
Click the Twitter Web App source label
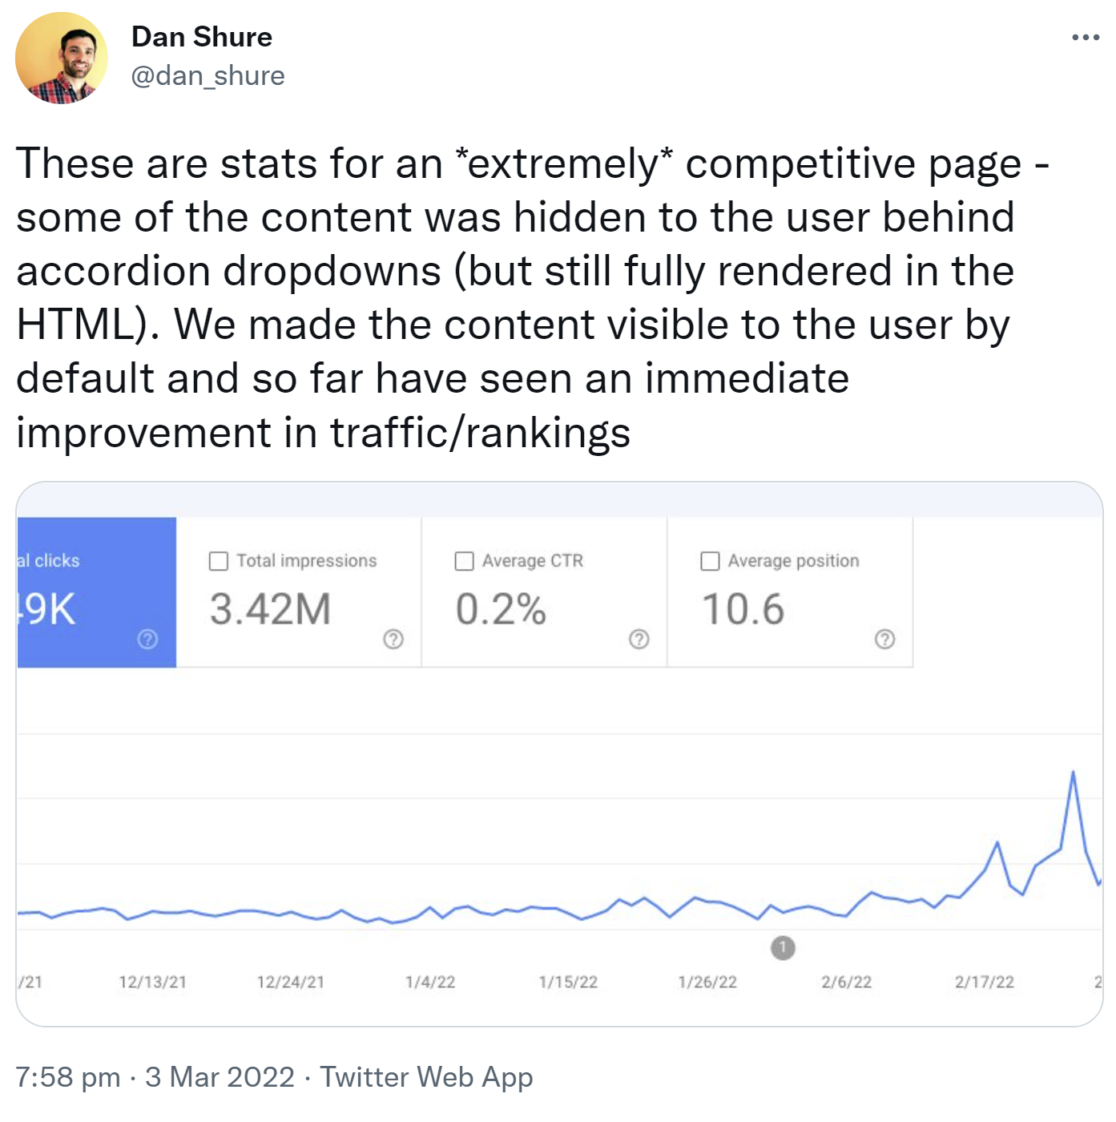(425, 1077)
